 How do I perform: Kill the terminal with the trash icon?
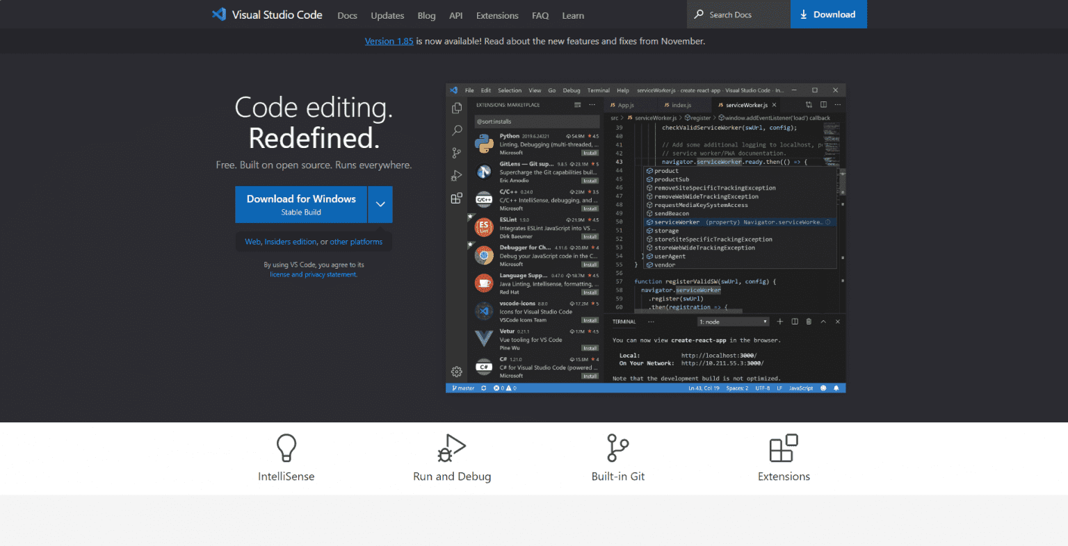tap(809, 322)
